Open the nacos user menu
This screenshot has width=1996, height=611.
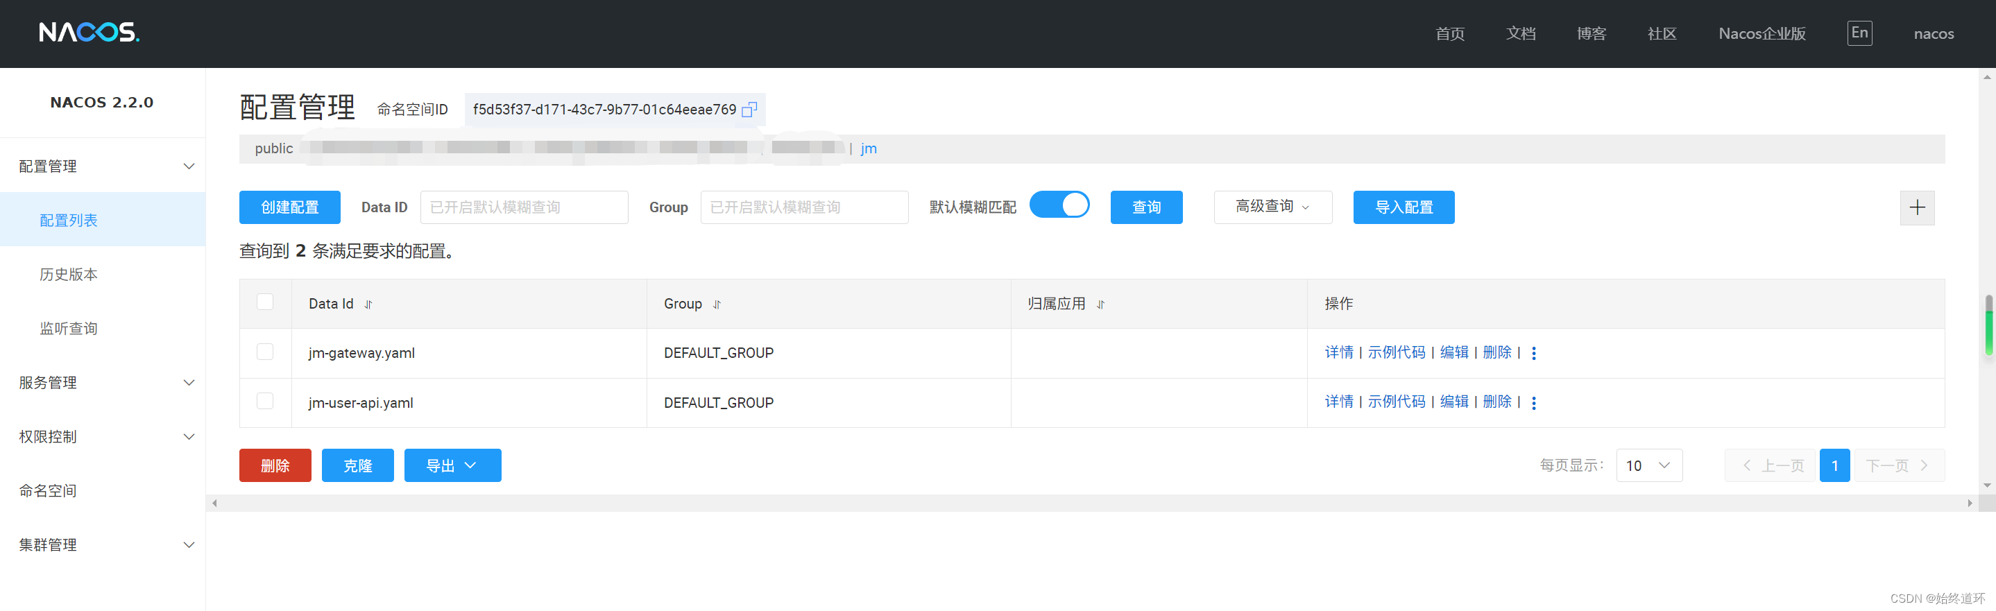point(1934,33)
